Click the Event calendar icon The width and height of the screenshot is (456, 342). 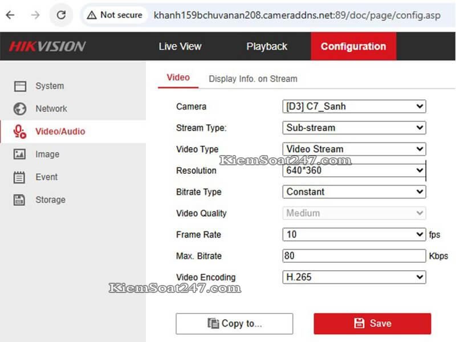(x=19, y=177)
